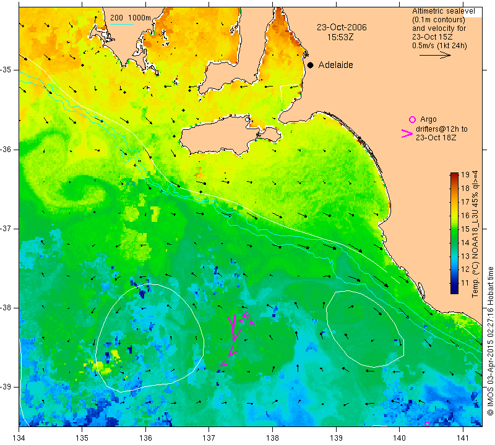The image size is (495, 445).
Task: Click the '200 1000m' depth contour legend
Action: pyautogui.click(x=131, y=18)
